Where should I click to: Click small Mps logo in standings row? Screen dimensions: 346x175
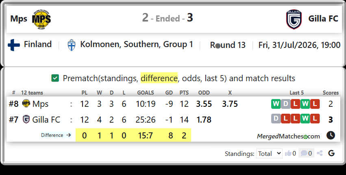(26, 104)
